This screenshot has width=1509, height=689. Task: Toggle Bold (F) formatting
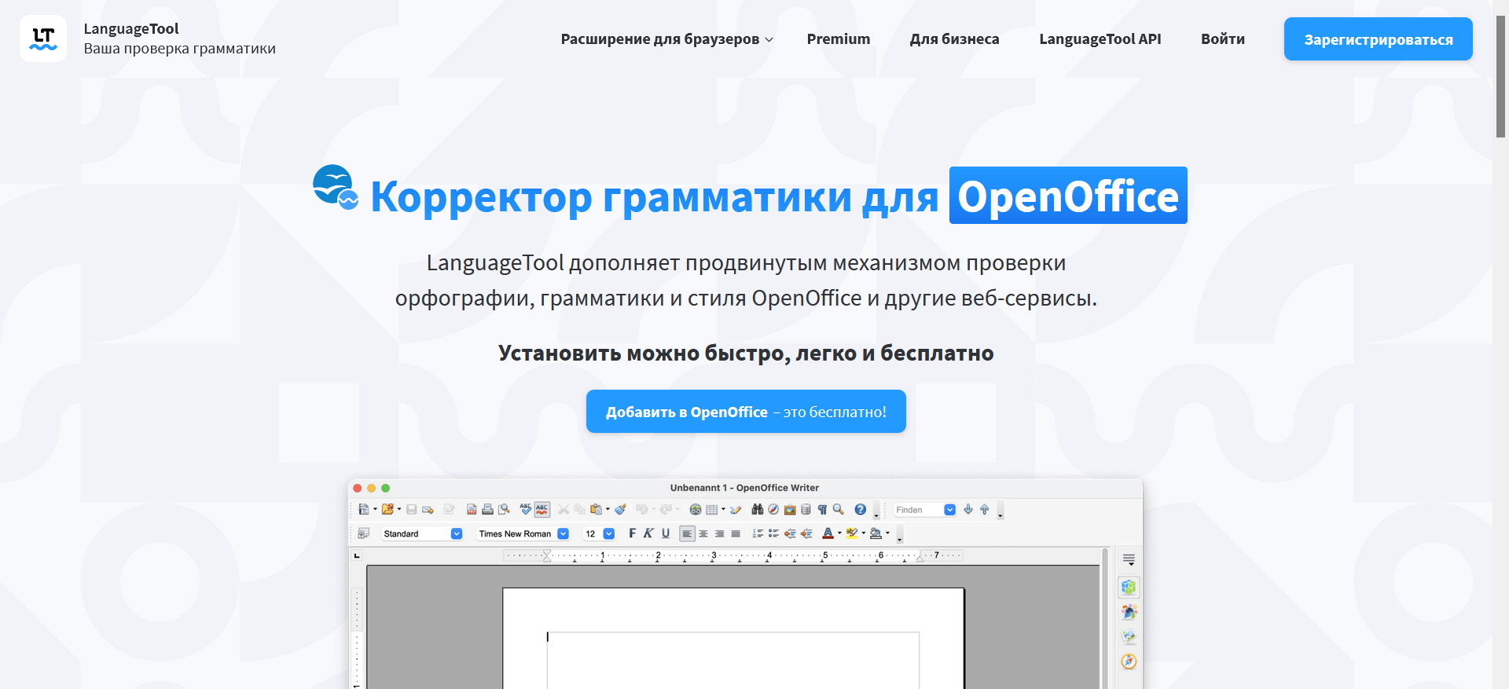[632, 533]
